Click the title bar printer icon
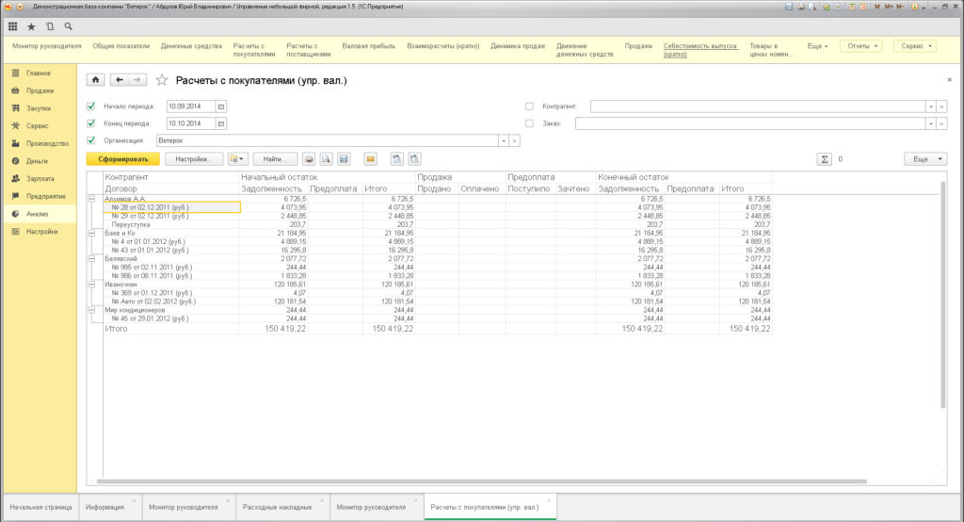This screenshot has width=964, height=522. pyautogui.click(x=801, y=7)
